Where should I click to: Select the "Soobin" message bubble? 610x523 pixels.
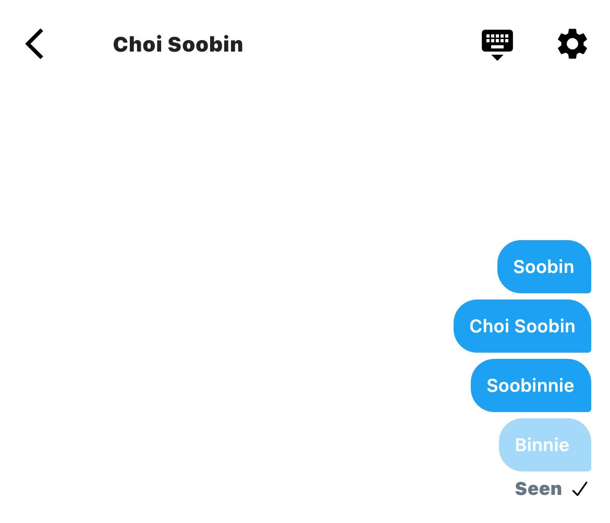click(544, 267)
